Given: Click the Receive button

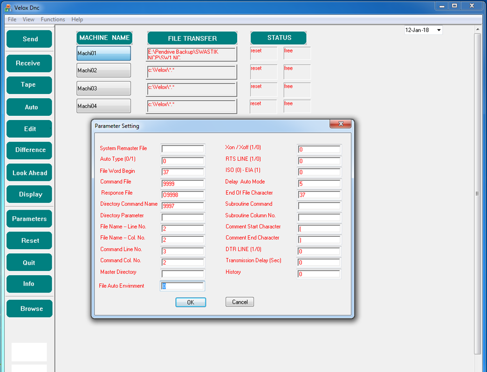Looking at the screenshot, I should pyautogui.click(x=29, y=63).
